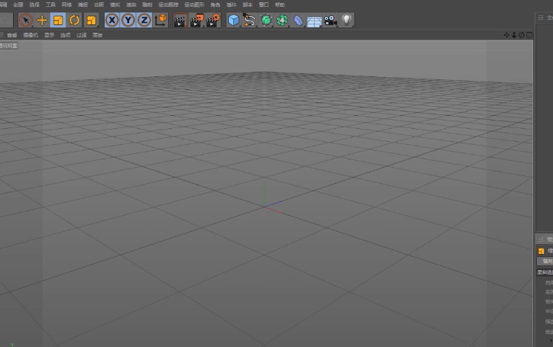Image resolution: width=553 pixels, height=347 pixels.
Task: Open the green Array modeling icon
Action: point(282,20)
